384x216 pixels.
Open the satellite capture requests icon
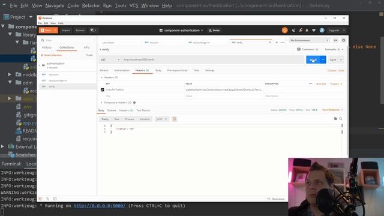pyautogui.click(x=293, y=31)
